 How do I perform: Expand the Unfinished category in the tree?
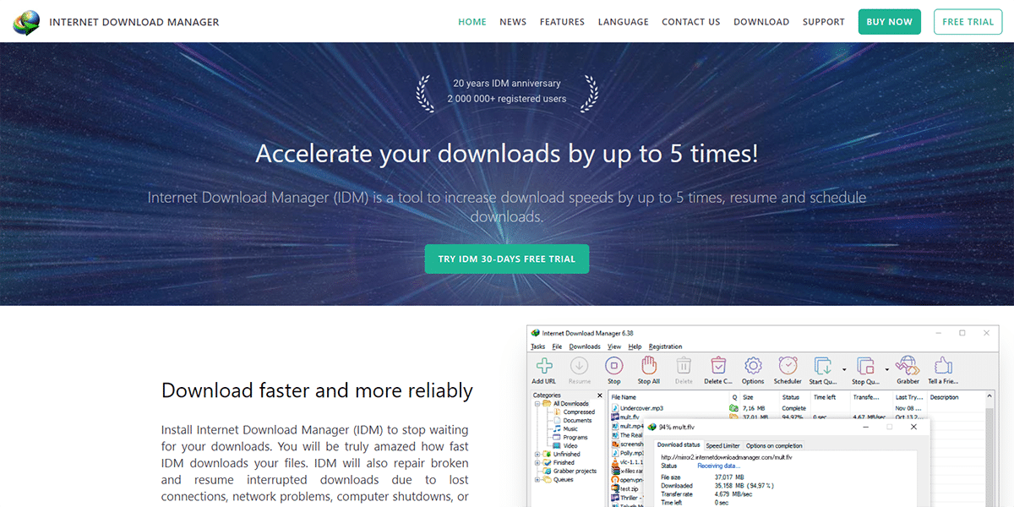point(537,455)
